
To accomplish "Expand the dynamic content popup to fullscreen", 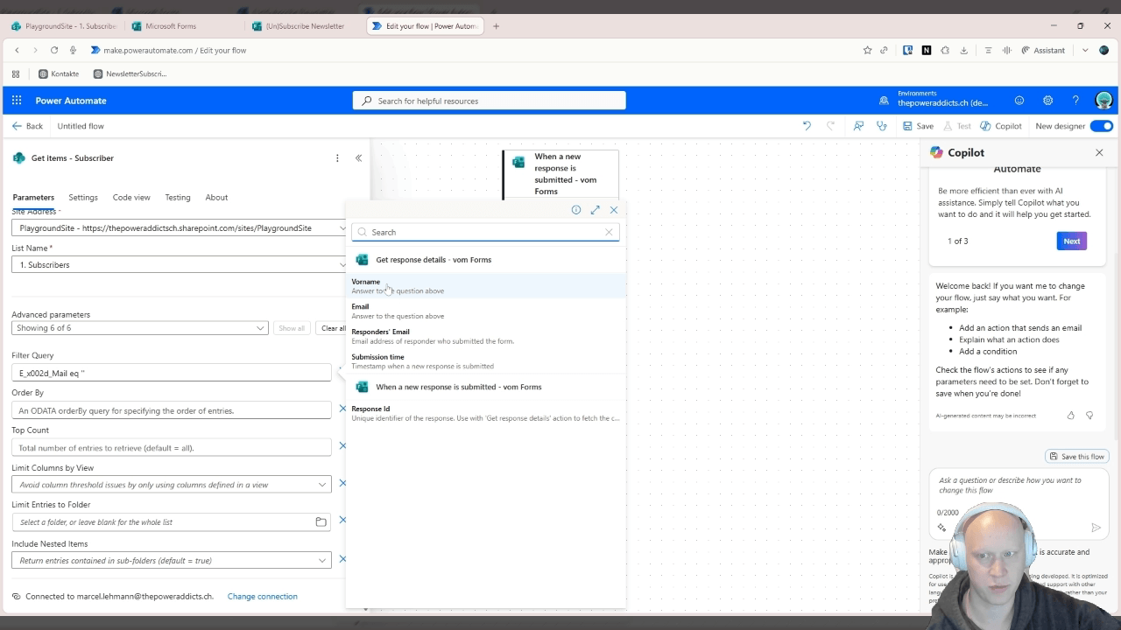I will pyautogui.click(x=595, y=210).
